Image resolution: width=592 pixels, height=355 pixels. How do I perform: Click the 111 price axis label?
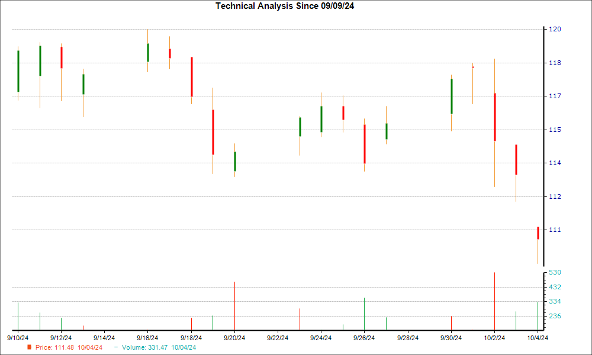555,230
